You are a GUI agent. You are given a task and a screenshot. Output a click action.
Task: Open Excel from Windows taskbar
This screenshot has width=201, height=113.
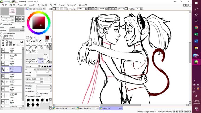pyautogui.click(x=196, y=34)
